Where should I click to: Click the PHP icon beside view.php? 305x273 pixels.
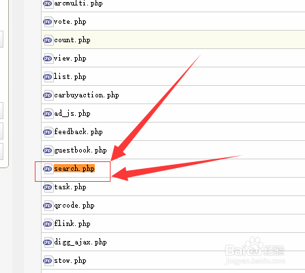[48, 59]
